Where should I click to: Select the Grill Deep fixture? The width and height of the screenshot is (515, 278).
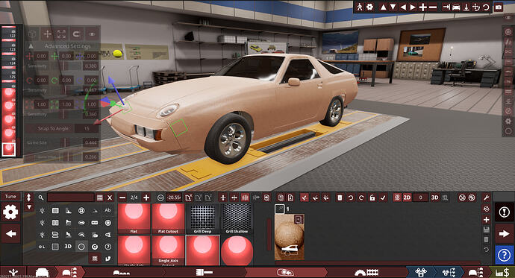tap(203, 218)
